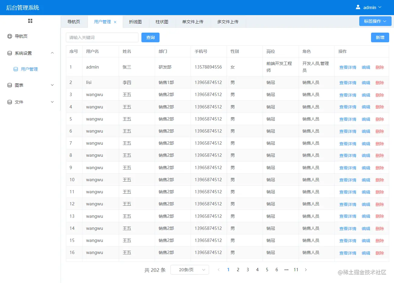The height and width of the screenshot is (283, 394).
Task: Click the 查询 search button
Action: [150, 37]
